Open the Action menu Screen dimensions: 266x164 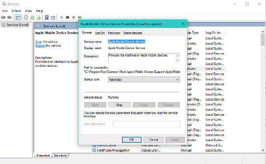[16, 11]
